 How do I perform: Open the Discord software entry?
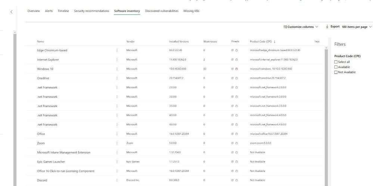42,180
